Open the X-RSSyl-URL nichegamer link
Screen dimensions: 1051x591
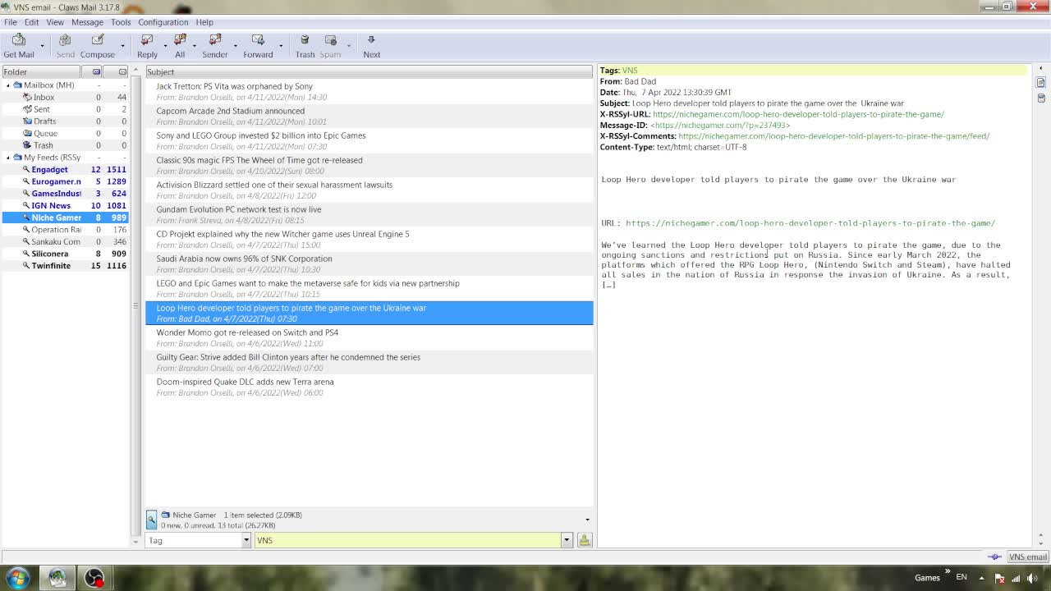798,114
